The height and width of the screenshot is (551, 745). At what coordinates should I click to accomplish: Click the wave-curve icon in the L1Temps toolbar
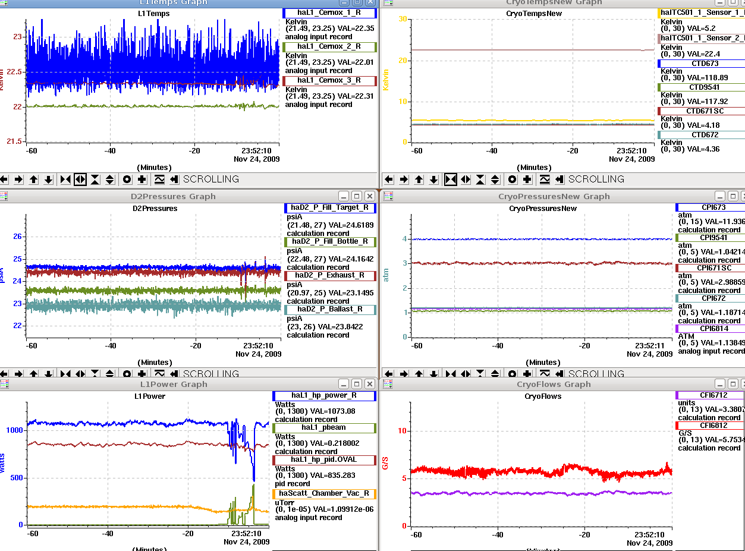point(159,179)
